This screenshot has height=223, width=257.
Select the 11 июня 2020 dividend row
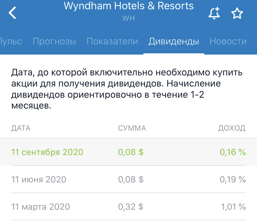pos(128,179)
